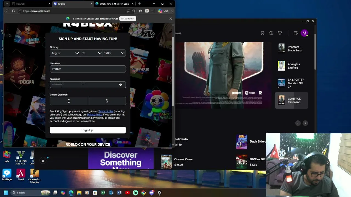Select CONTROL Resonant in Epic carousel

pos(291,100)
